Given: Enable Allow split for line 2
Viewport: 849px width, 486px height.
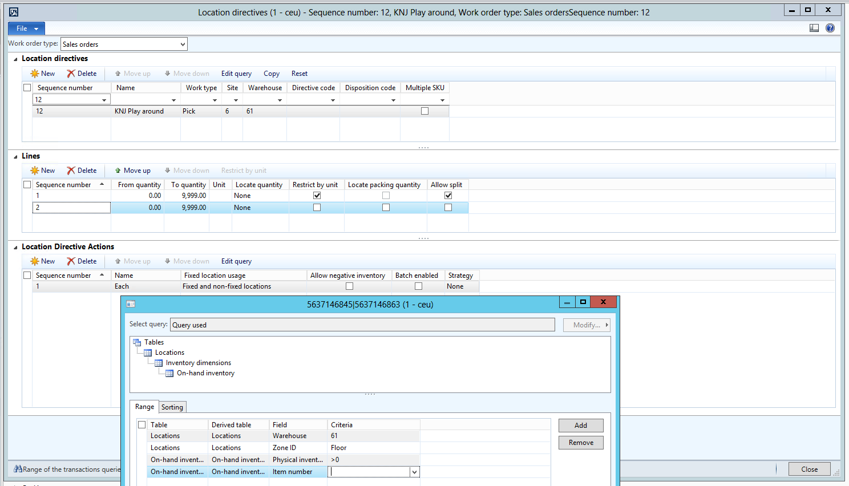Looking at the screenshot, I should [x=448, y=208].
